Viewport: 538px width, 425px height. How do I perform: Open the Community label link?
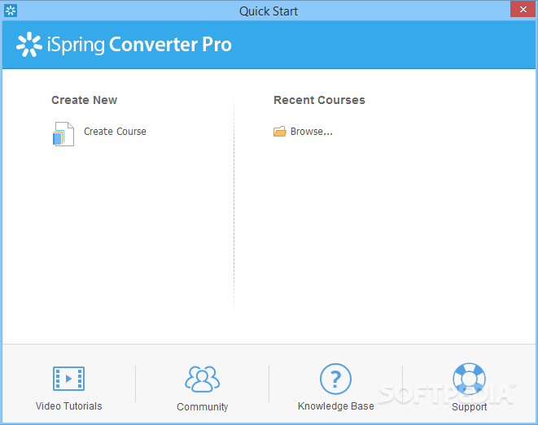tap(203, 407)
